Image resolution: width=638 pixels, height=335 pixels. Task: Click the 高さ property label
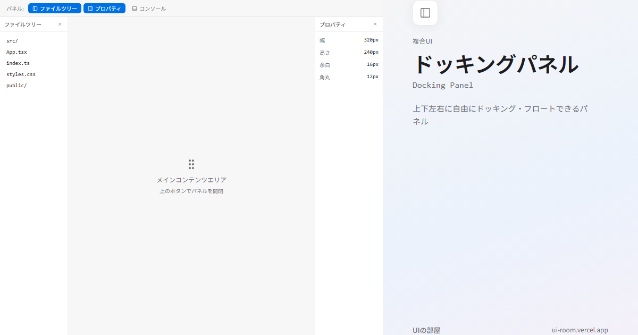coord(325,53)
